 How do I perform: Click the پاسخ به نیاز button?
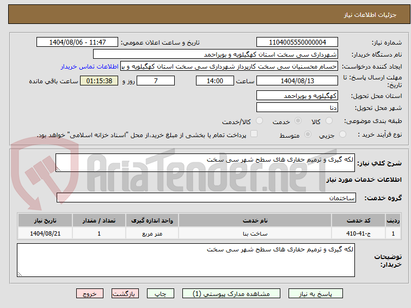tap(316, 294)
